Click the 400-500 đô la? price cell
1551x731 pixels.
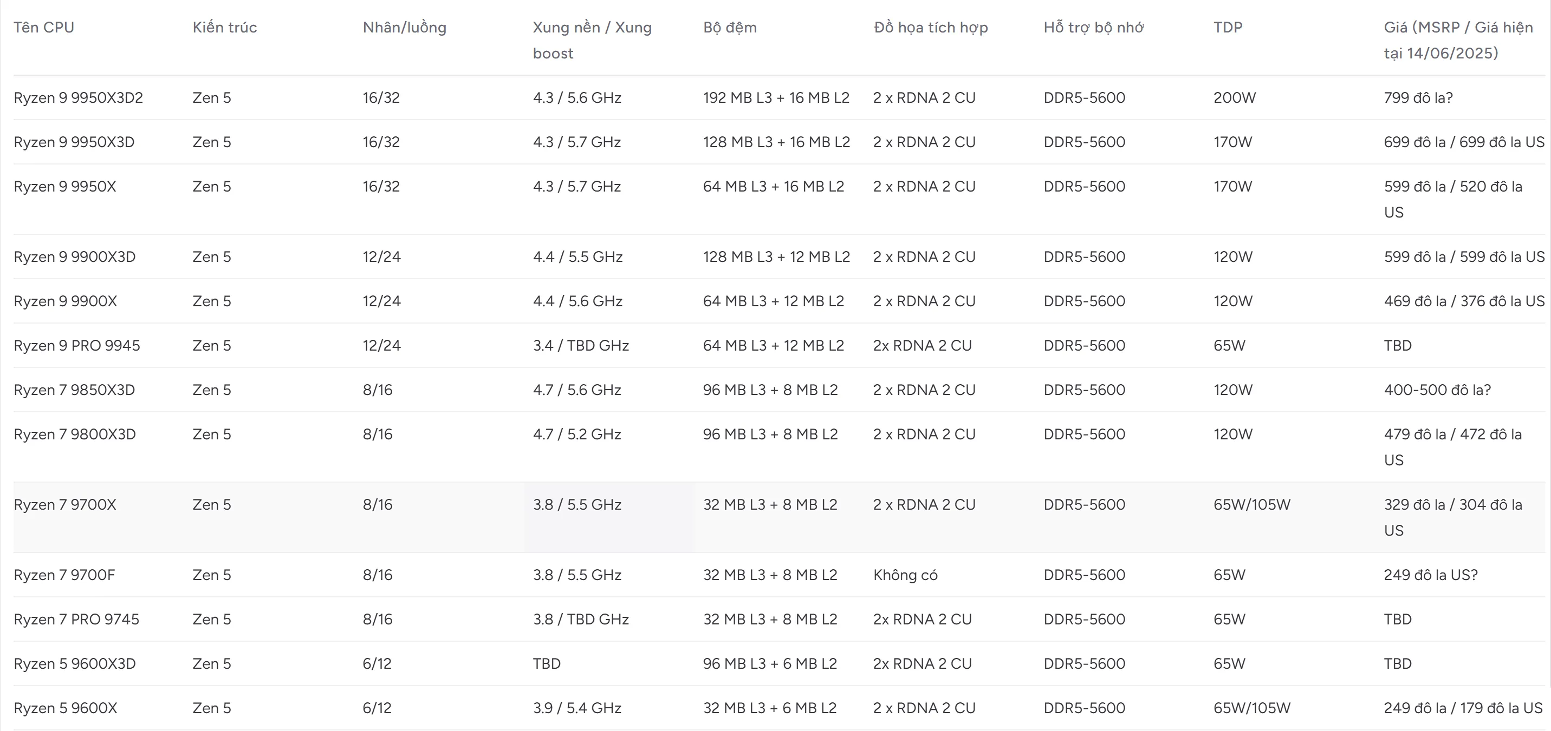(x=1437, y=390)
